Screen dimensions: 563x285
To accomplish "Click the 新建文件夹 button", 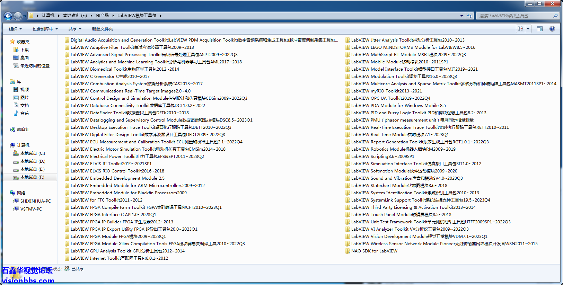I will [102, 29].
